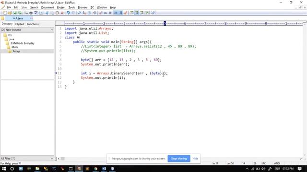Open the Windows Start button

pos(4,169)
